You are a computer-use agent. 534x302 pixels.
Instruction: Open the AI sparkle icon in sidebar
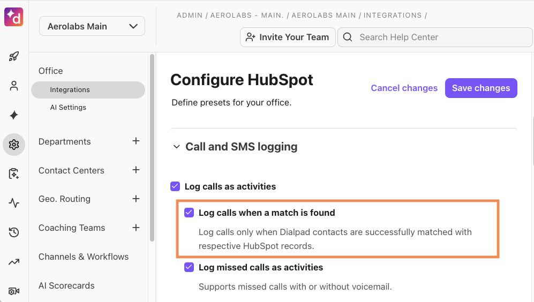[x=14, y=115]
